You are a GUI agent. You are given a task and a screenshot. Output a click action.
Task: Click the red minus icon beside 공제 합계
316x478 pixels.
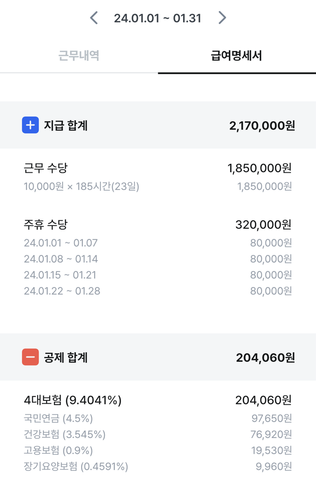coord(30,358)
